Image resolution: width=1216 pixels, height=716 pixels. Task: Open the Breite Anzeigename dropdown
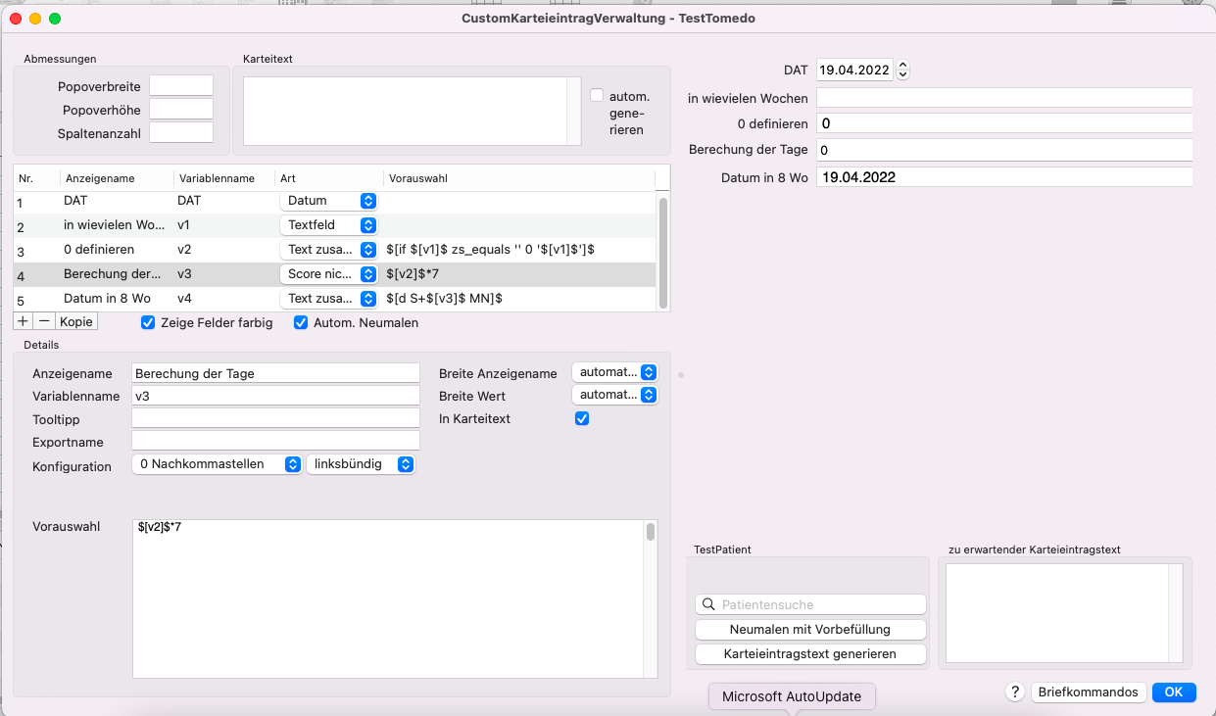pos(614,373)
